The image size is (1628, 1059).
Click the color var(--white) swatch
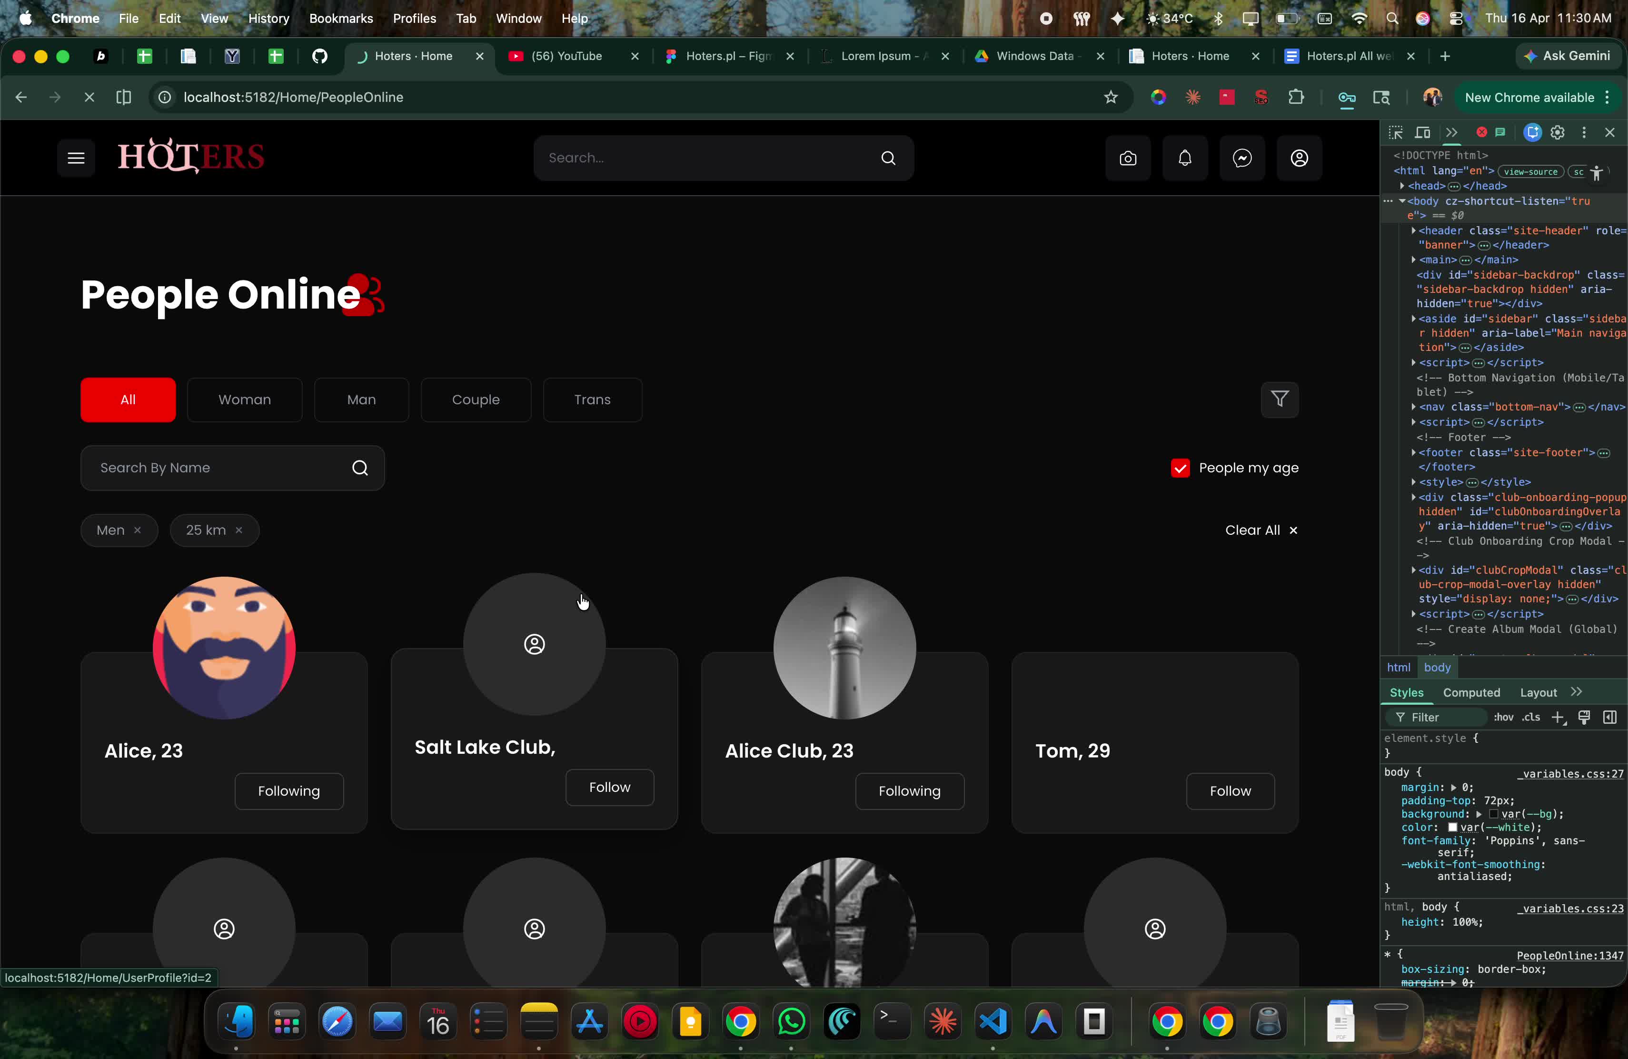1453,827
